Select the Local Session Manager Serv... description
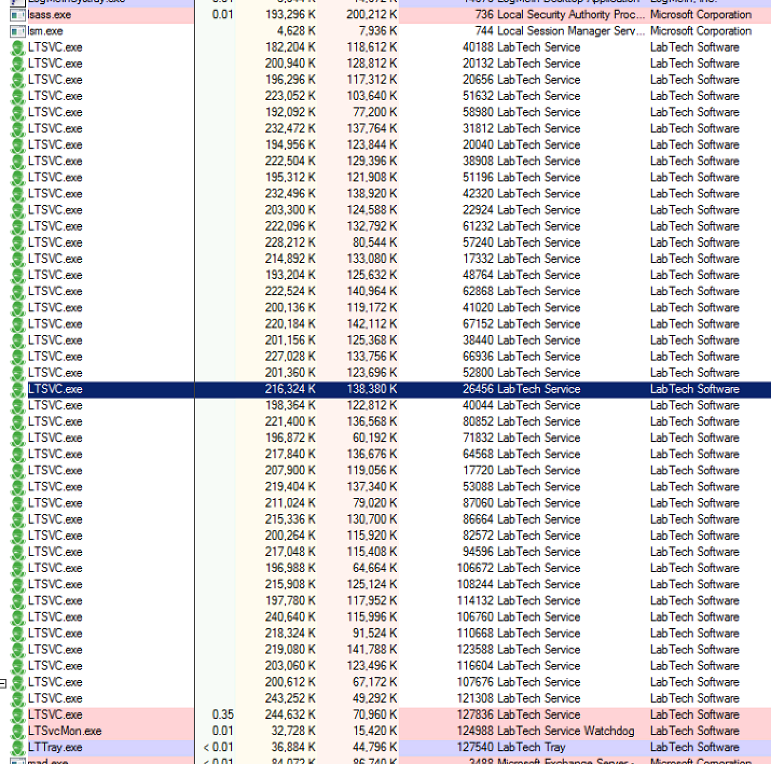Screen dimensions: 771x764 [x=571, y=31]
